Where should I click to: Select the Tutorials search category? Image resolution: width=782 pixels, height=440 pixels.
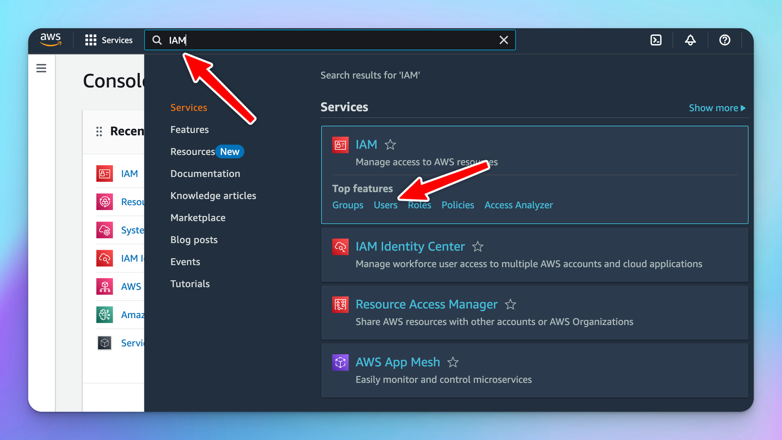tap(190, 284)
